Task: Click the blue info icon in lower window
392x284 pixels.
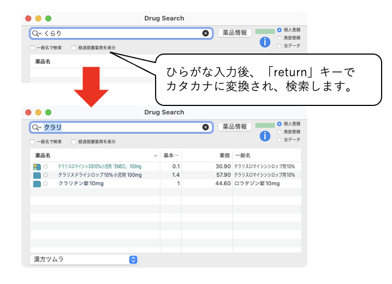Action: [x=265, y=136]
